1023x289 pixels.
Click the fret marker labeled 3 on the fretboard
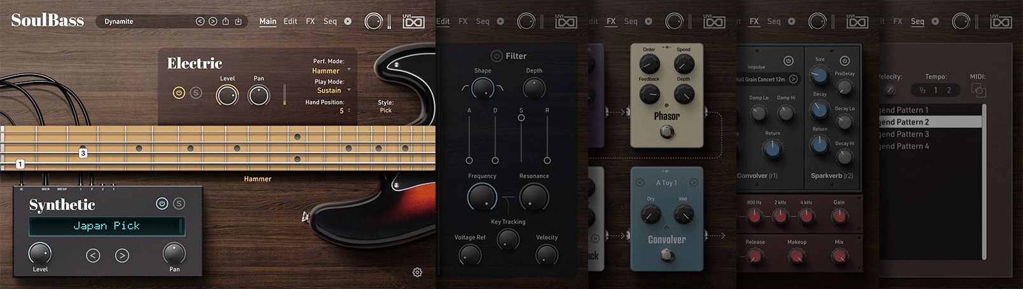(x=83, y=153)
